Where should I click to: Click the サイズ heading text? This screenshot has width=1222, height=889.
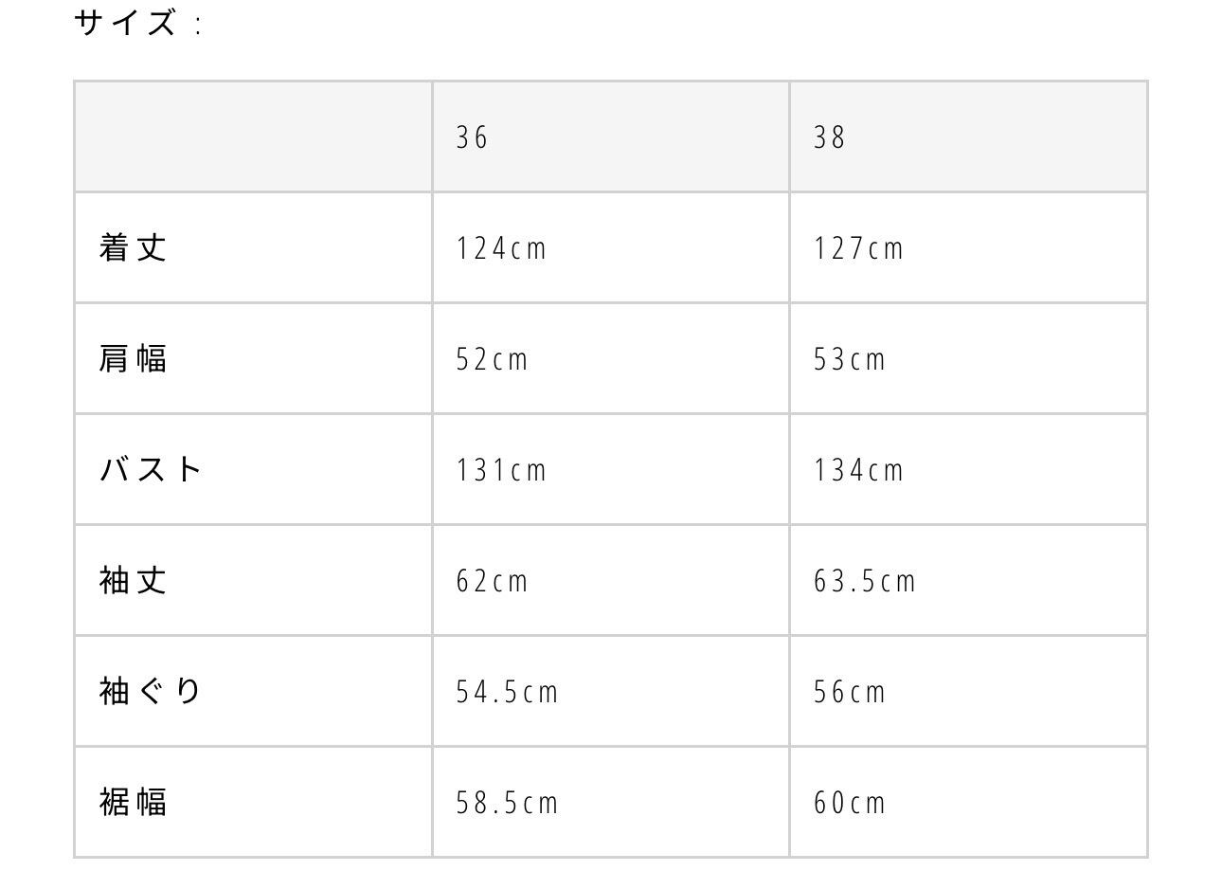pos(126,23)
